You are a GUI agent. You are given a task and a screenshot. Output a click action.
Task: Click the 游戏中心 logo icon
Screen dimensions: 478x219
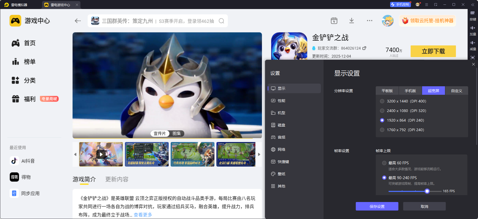click(15, 21)
